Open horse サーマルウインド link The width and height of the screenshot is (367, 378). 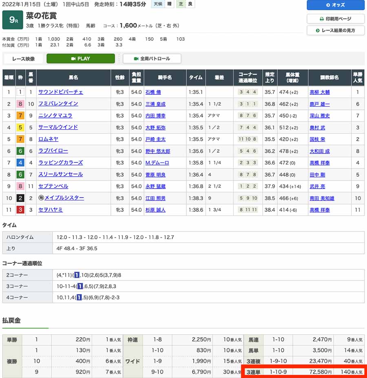(x=58, y=127)
